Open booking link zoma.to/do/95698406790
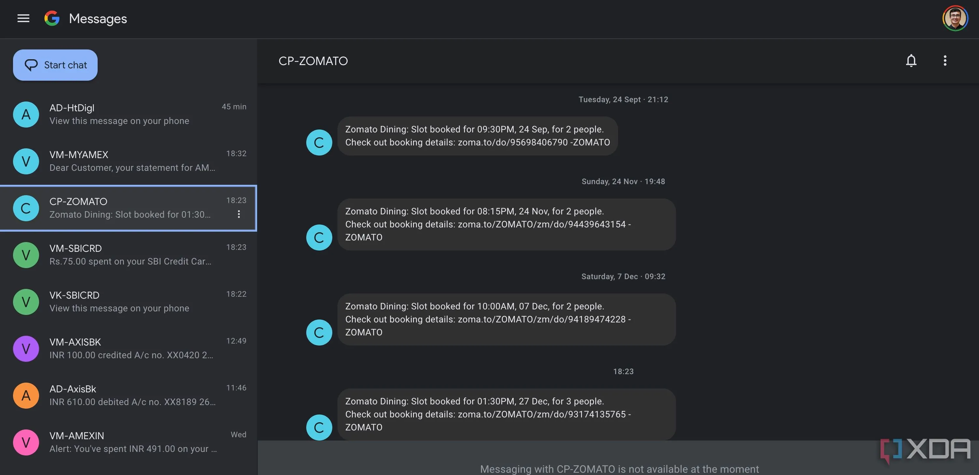979x475 pixels. pyautogui.click(x=512, y=142)
